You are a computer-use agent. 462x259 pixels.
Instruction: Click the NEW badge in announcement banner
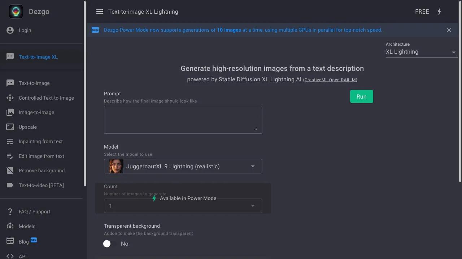pyautogui.click(x=95, y=30)
